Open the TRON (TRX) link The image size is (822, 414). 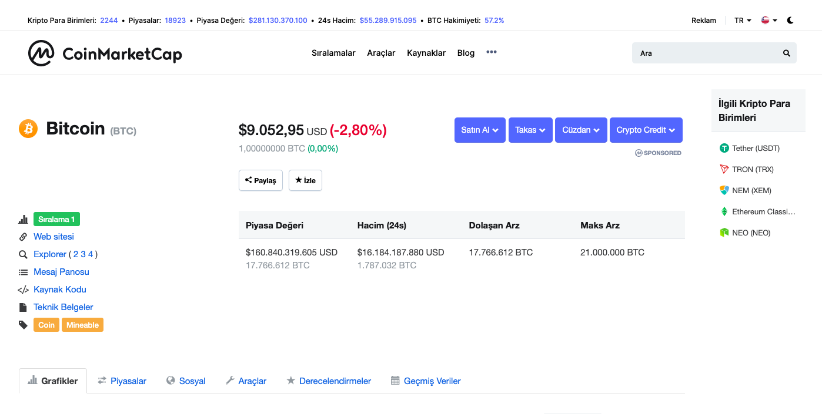tap(753, 169)
